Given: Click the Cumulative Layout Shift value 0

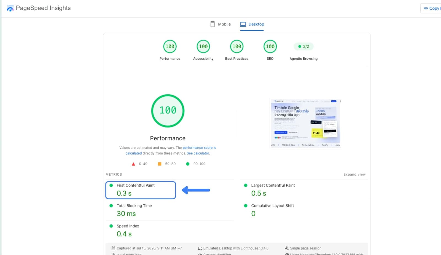Looking at the screenshot, I should (x=253, y=214).
